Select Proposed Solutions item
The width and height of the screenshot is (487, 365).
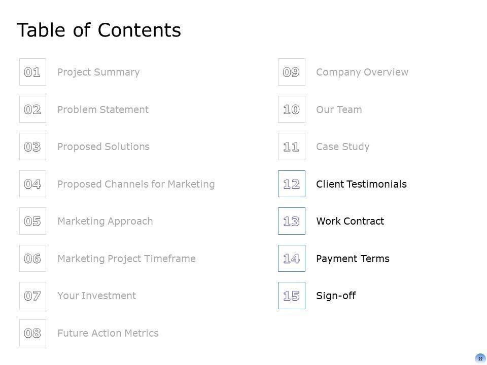point(103,147)
